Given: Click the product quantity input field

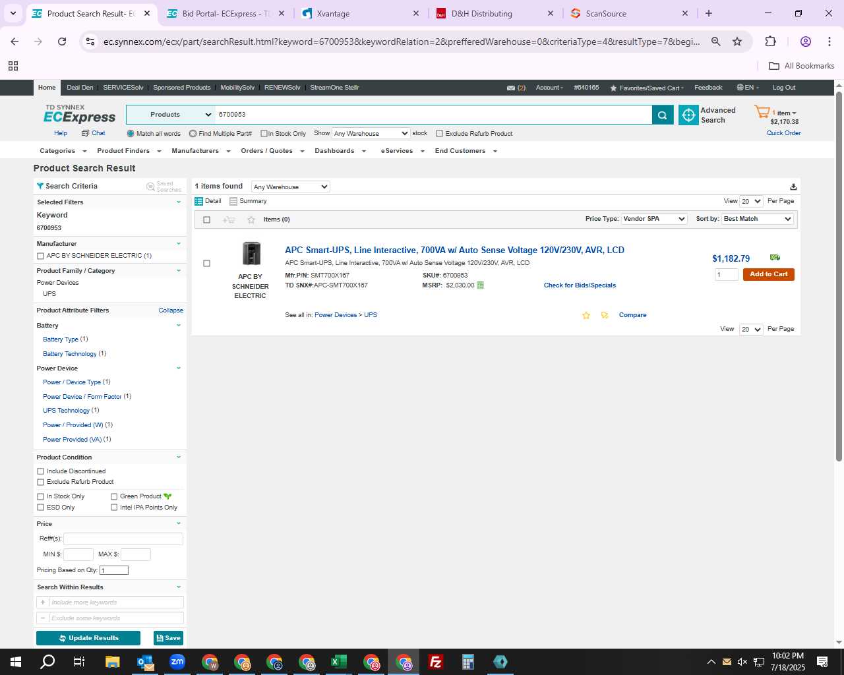Looking at the screenshot, I should point(726,274).
